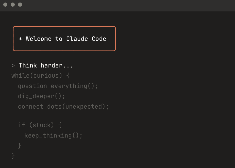Close the terminal window with the leftmost dot
This screenshot has height=168, width=235.
pyautogui.click(x=5, y=5)
